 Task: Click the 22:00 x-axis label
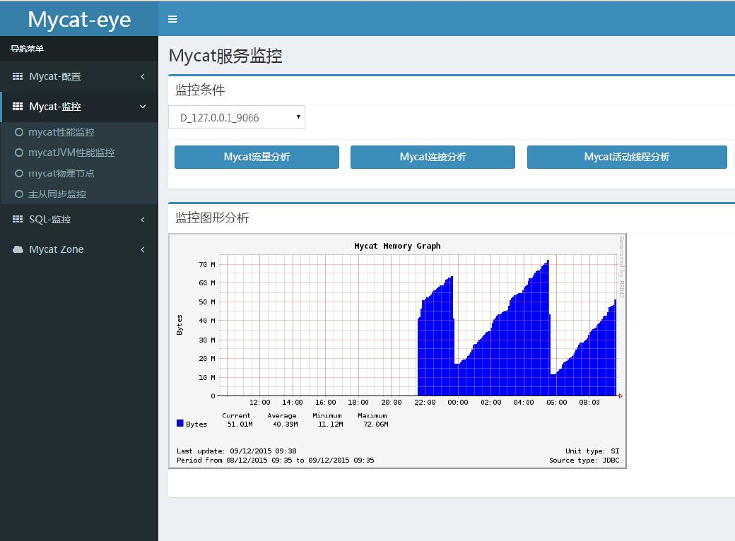pos(425,403)
